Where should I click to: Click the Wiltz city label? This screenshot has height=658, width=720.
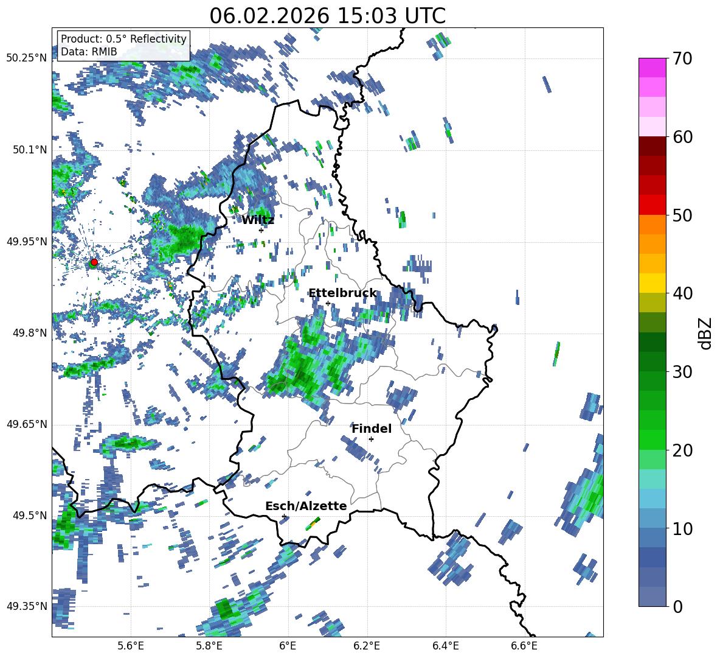(x=258, y=220)
